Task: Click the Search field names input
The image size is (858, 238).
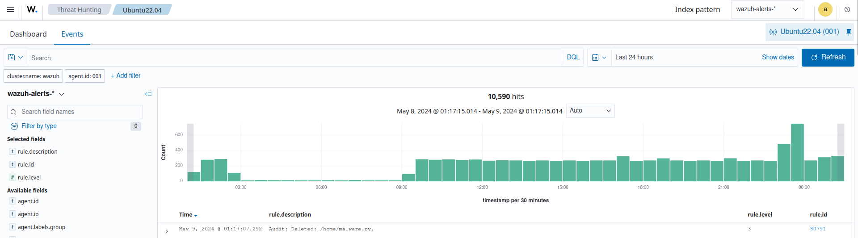Action: (x=80, y=112)
